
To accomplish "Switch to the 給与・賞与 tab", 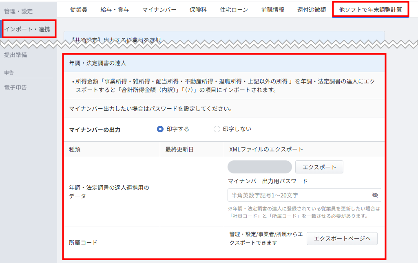I will [115, 10].
